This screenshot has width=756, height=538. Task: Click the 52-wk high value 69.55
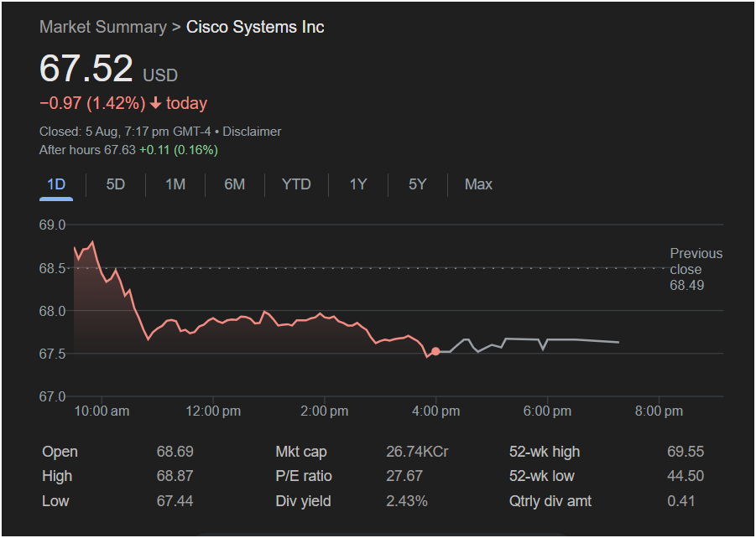tap(686, 452)
